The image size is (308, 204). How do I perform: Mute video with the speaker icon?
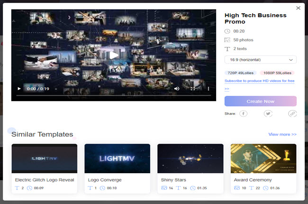[177, 89]
